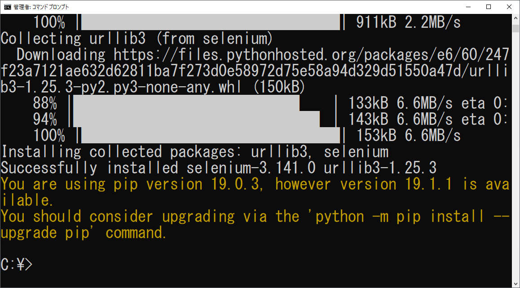Viewport: 520px width, 288px height.
Task: Click the 911kB 100% progress bar
Action: (211, 22)
